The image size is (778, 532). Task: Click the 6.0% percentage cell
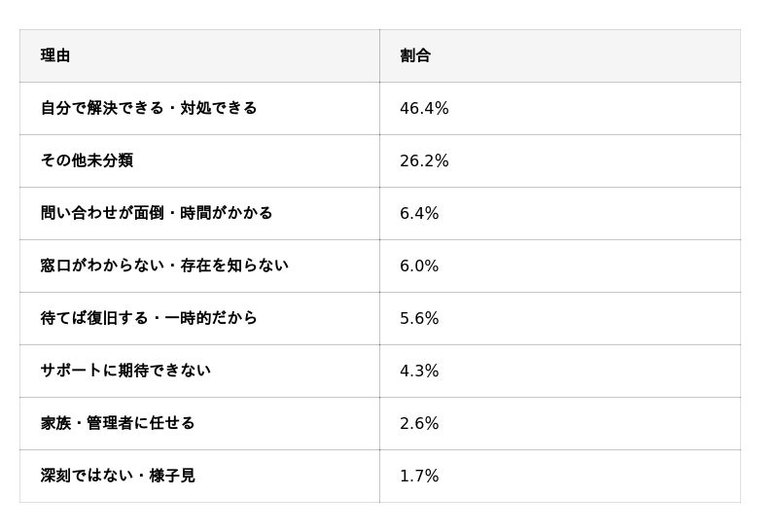pyautogui.click(x=419, y=266)
